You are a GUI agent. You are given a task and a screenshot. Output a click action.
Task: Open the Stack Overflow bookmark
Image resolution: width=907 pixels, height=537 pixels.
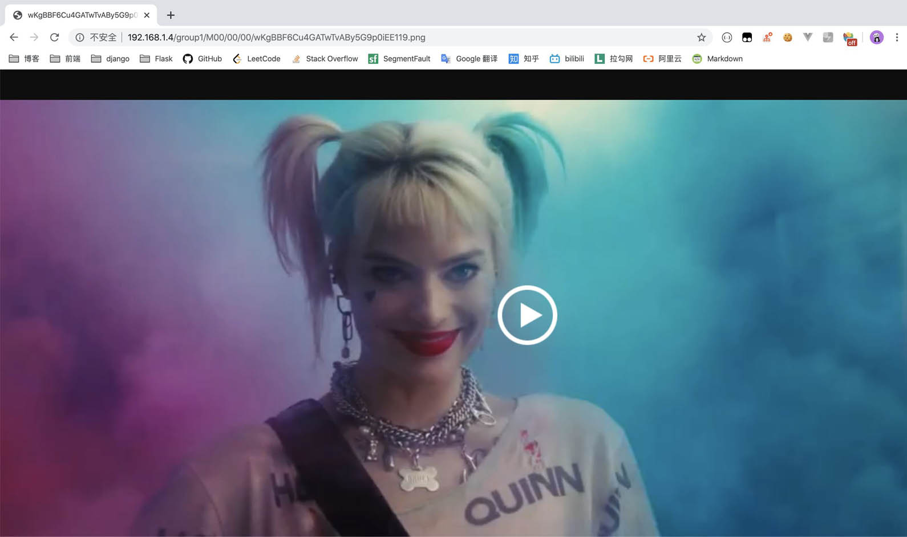coord(325,59)
